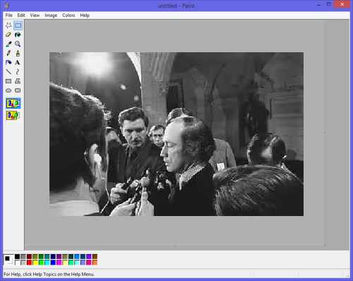Minimize the Paint window

[319, 4]
